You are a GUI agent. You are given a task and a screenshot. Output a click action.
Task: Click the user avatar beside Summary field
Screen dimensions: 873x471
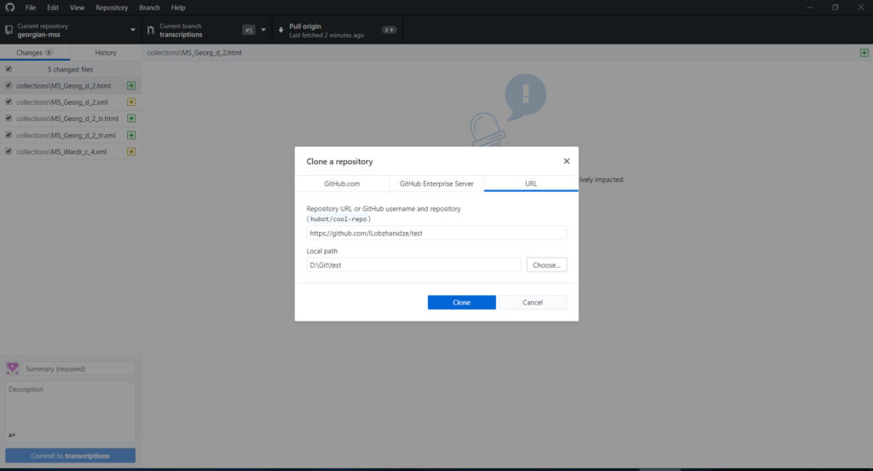point(13,369)
